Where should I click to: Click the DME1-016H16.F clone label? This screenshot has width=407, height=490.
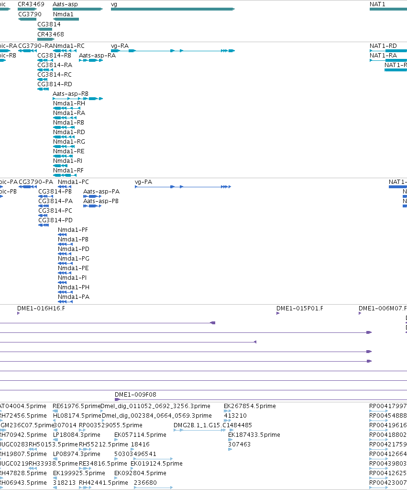(41, 308)
